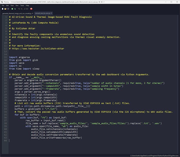The image size is (180, 157).
Task: Click the hackster.io URL in the comment
Action: click(38, 48)
